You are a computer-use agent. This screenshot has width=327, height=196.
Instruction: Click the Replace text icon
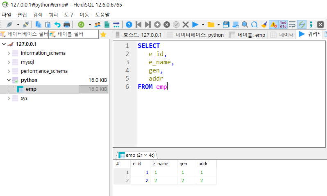254,25
